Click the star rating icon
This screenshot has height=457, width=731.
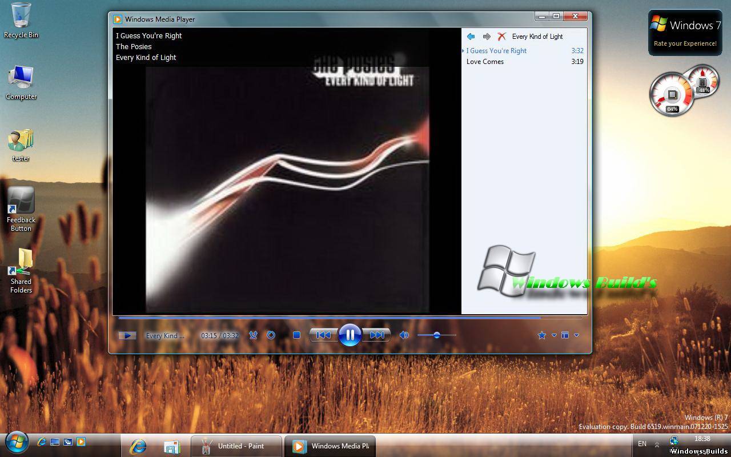point(542,335)
